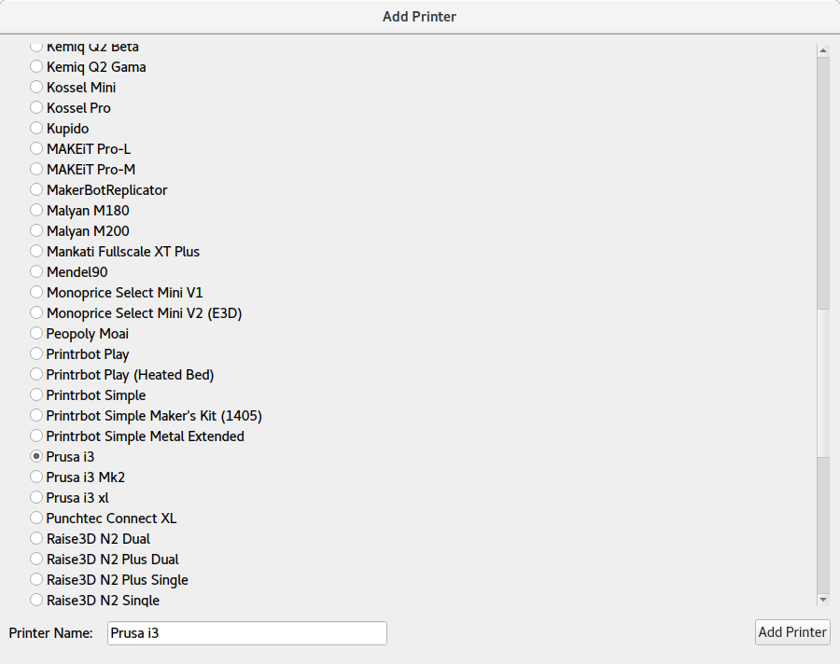Image resolution: width=840 pixels, height=664 pixels.
Task: Choose the Prusa i3 xl printer
Action: click(x=36, y=498)
